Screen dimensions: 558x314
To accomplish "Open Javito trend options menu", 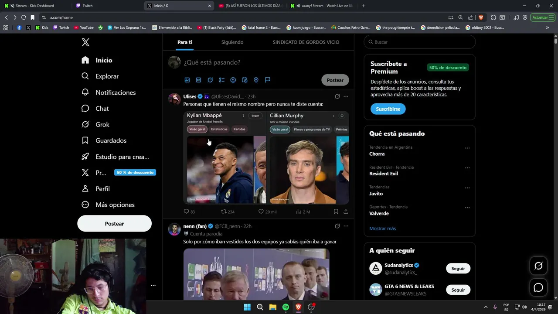I will coord(467,188).
